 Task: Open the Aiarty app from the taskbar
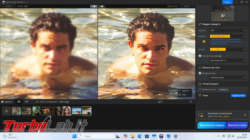point(161,136)
